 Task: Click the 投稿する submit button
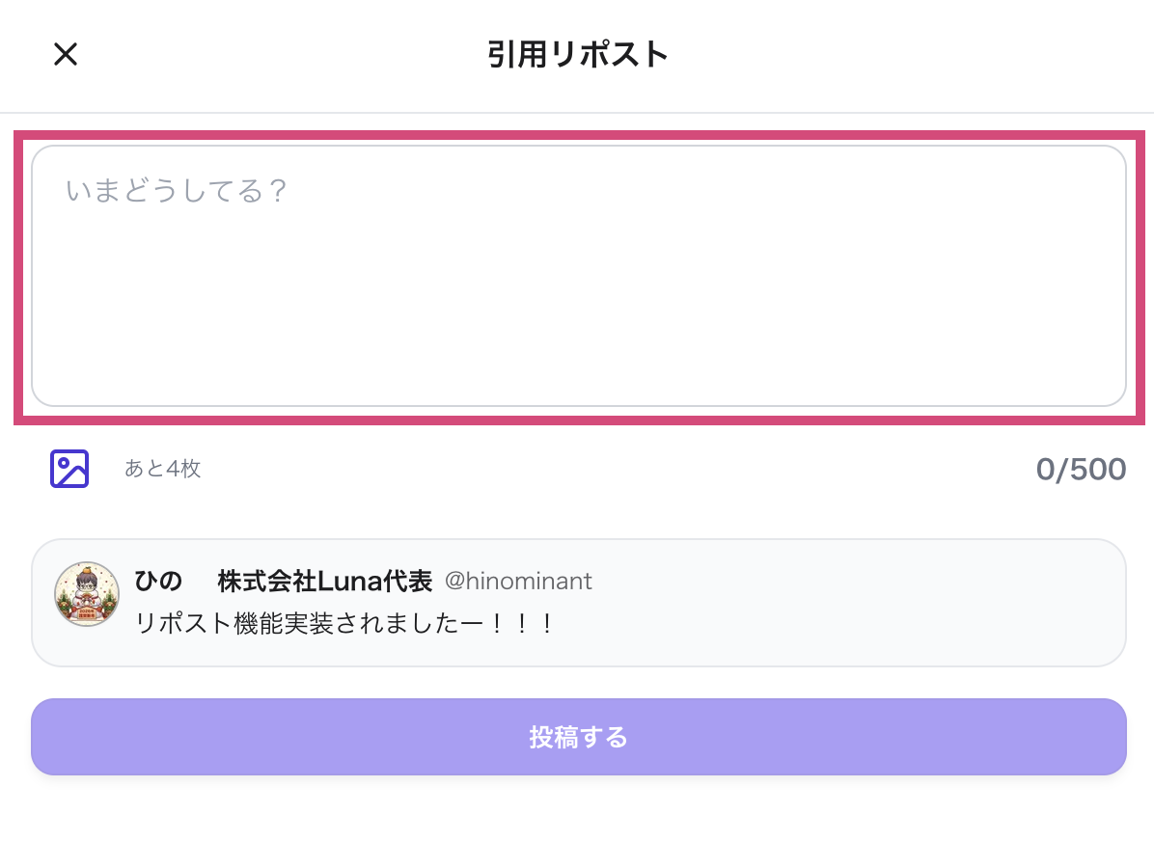(x=579, y=738)
